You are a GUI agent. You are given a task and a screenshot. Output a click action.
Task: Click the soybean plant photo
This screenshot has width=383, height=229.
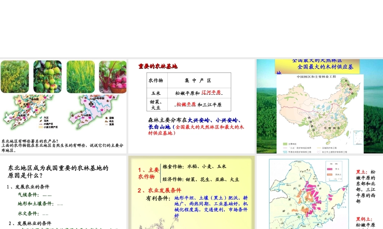click(x=15, y=77)
